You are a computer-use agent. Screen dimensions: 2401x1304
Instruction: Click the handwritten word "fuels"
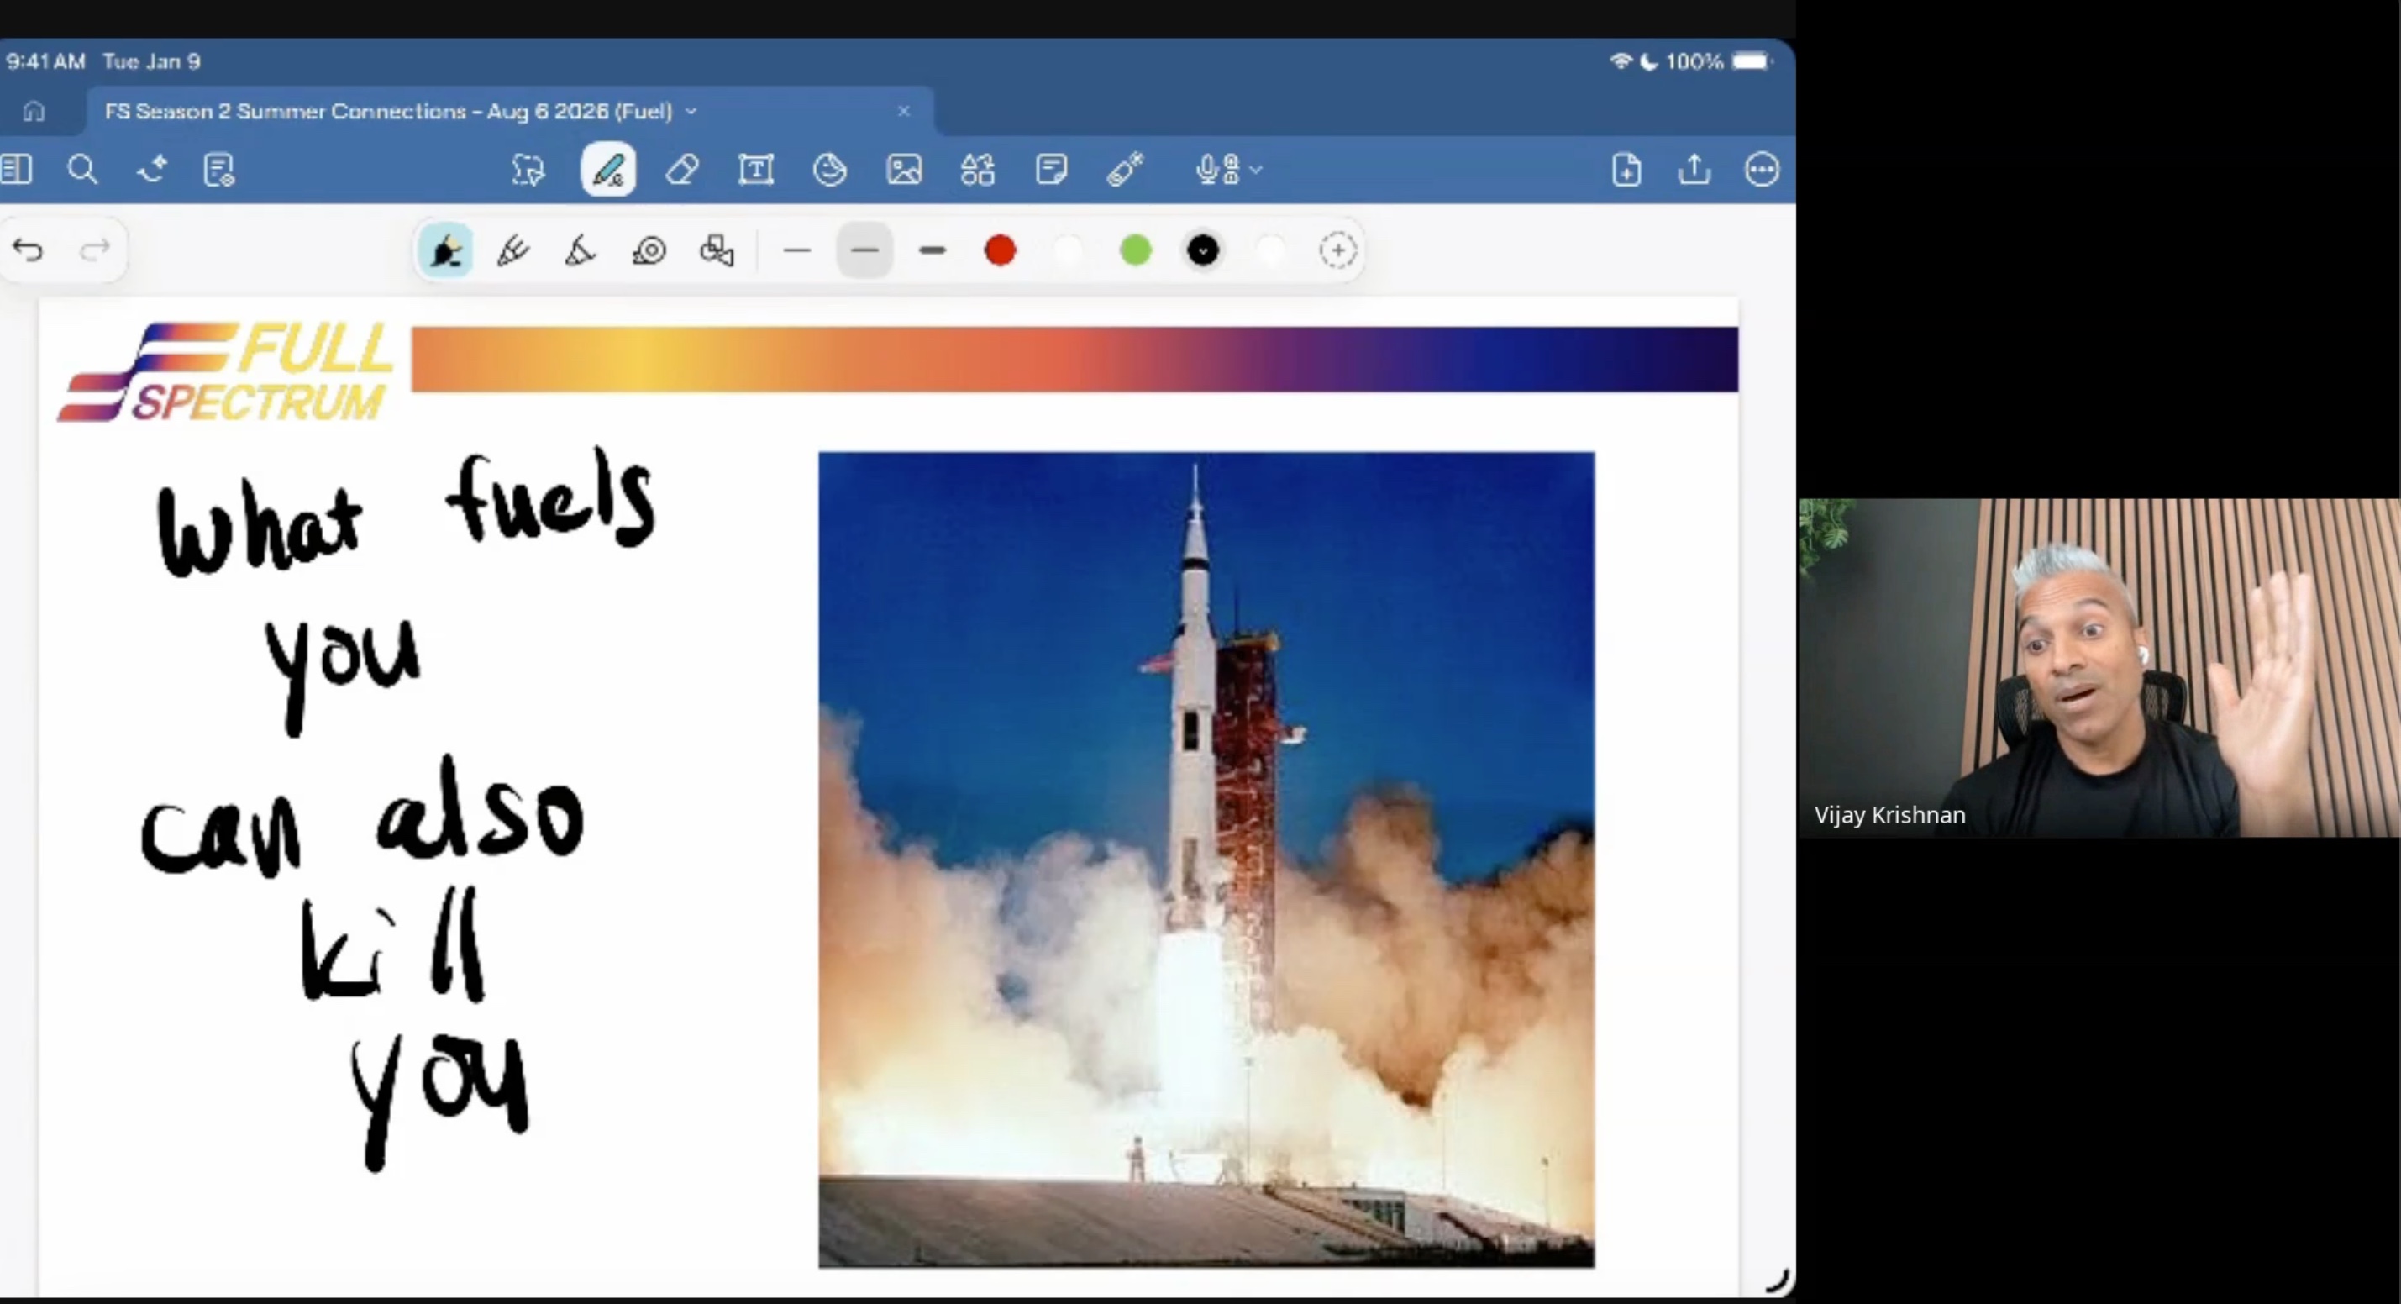tap(551, 496)
